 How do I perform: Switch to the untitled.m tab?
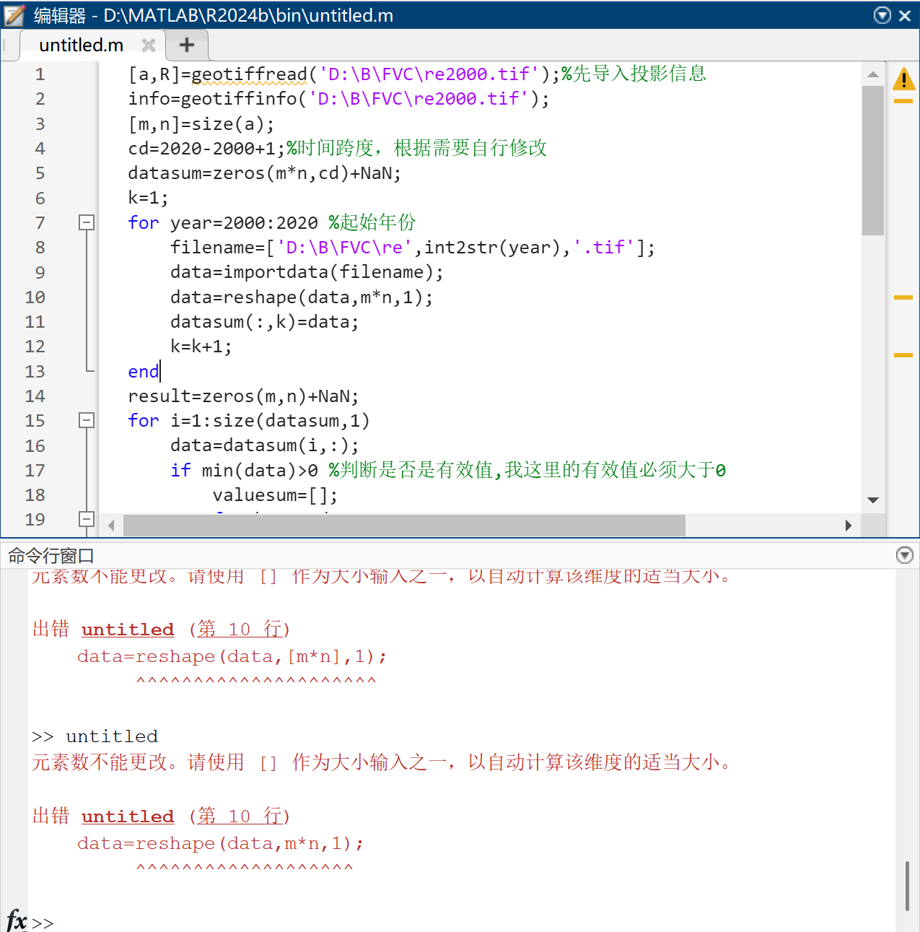click(x=82, y=45)
